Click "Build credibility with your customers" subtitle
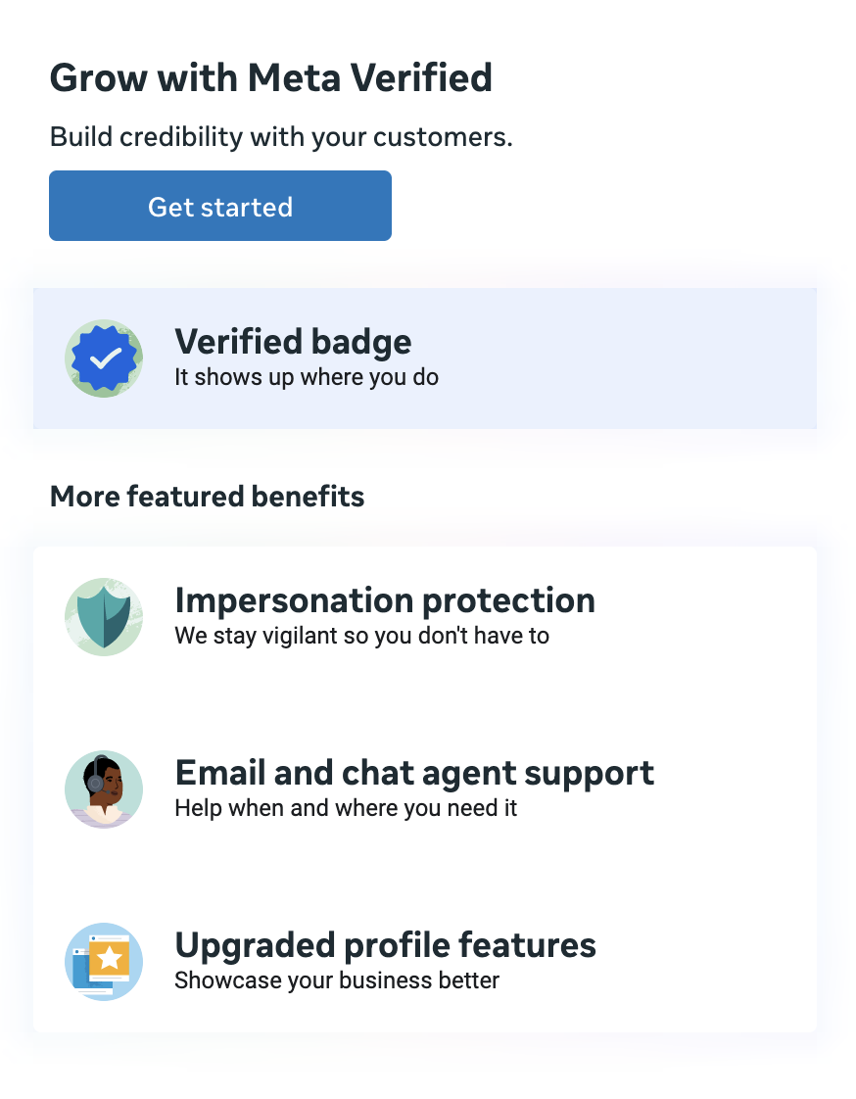 (281, 137)
